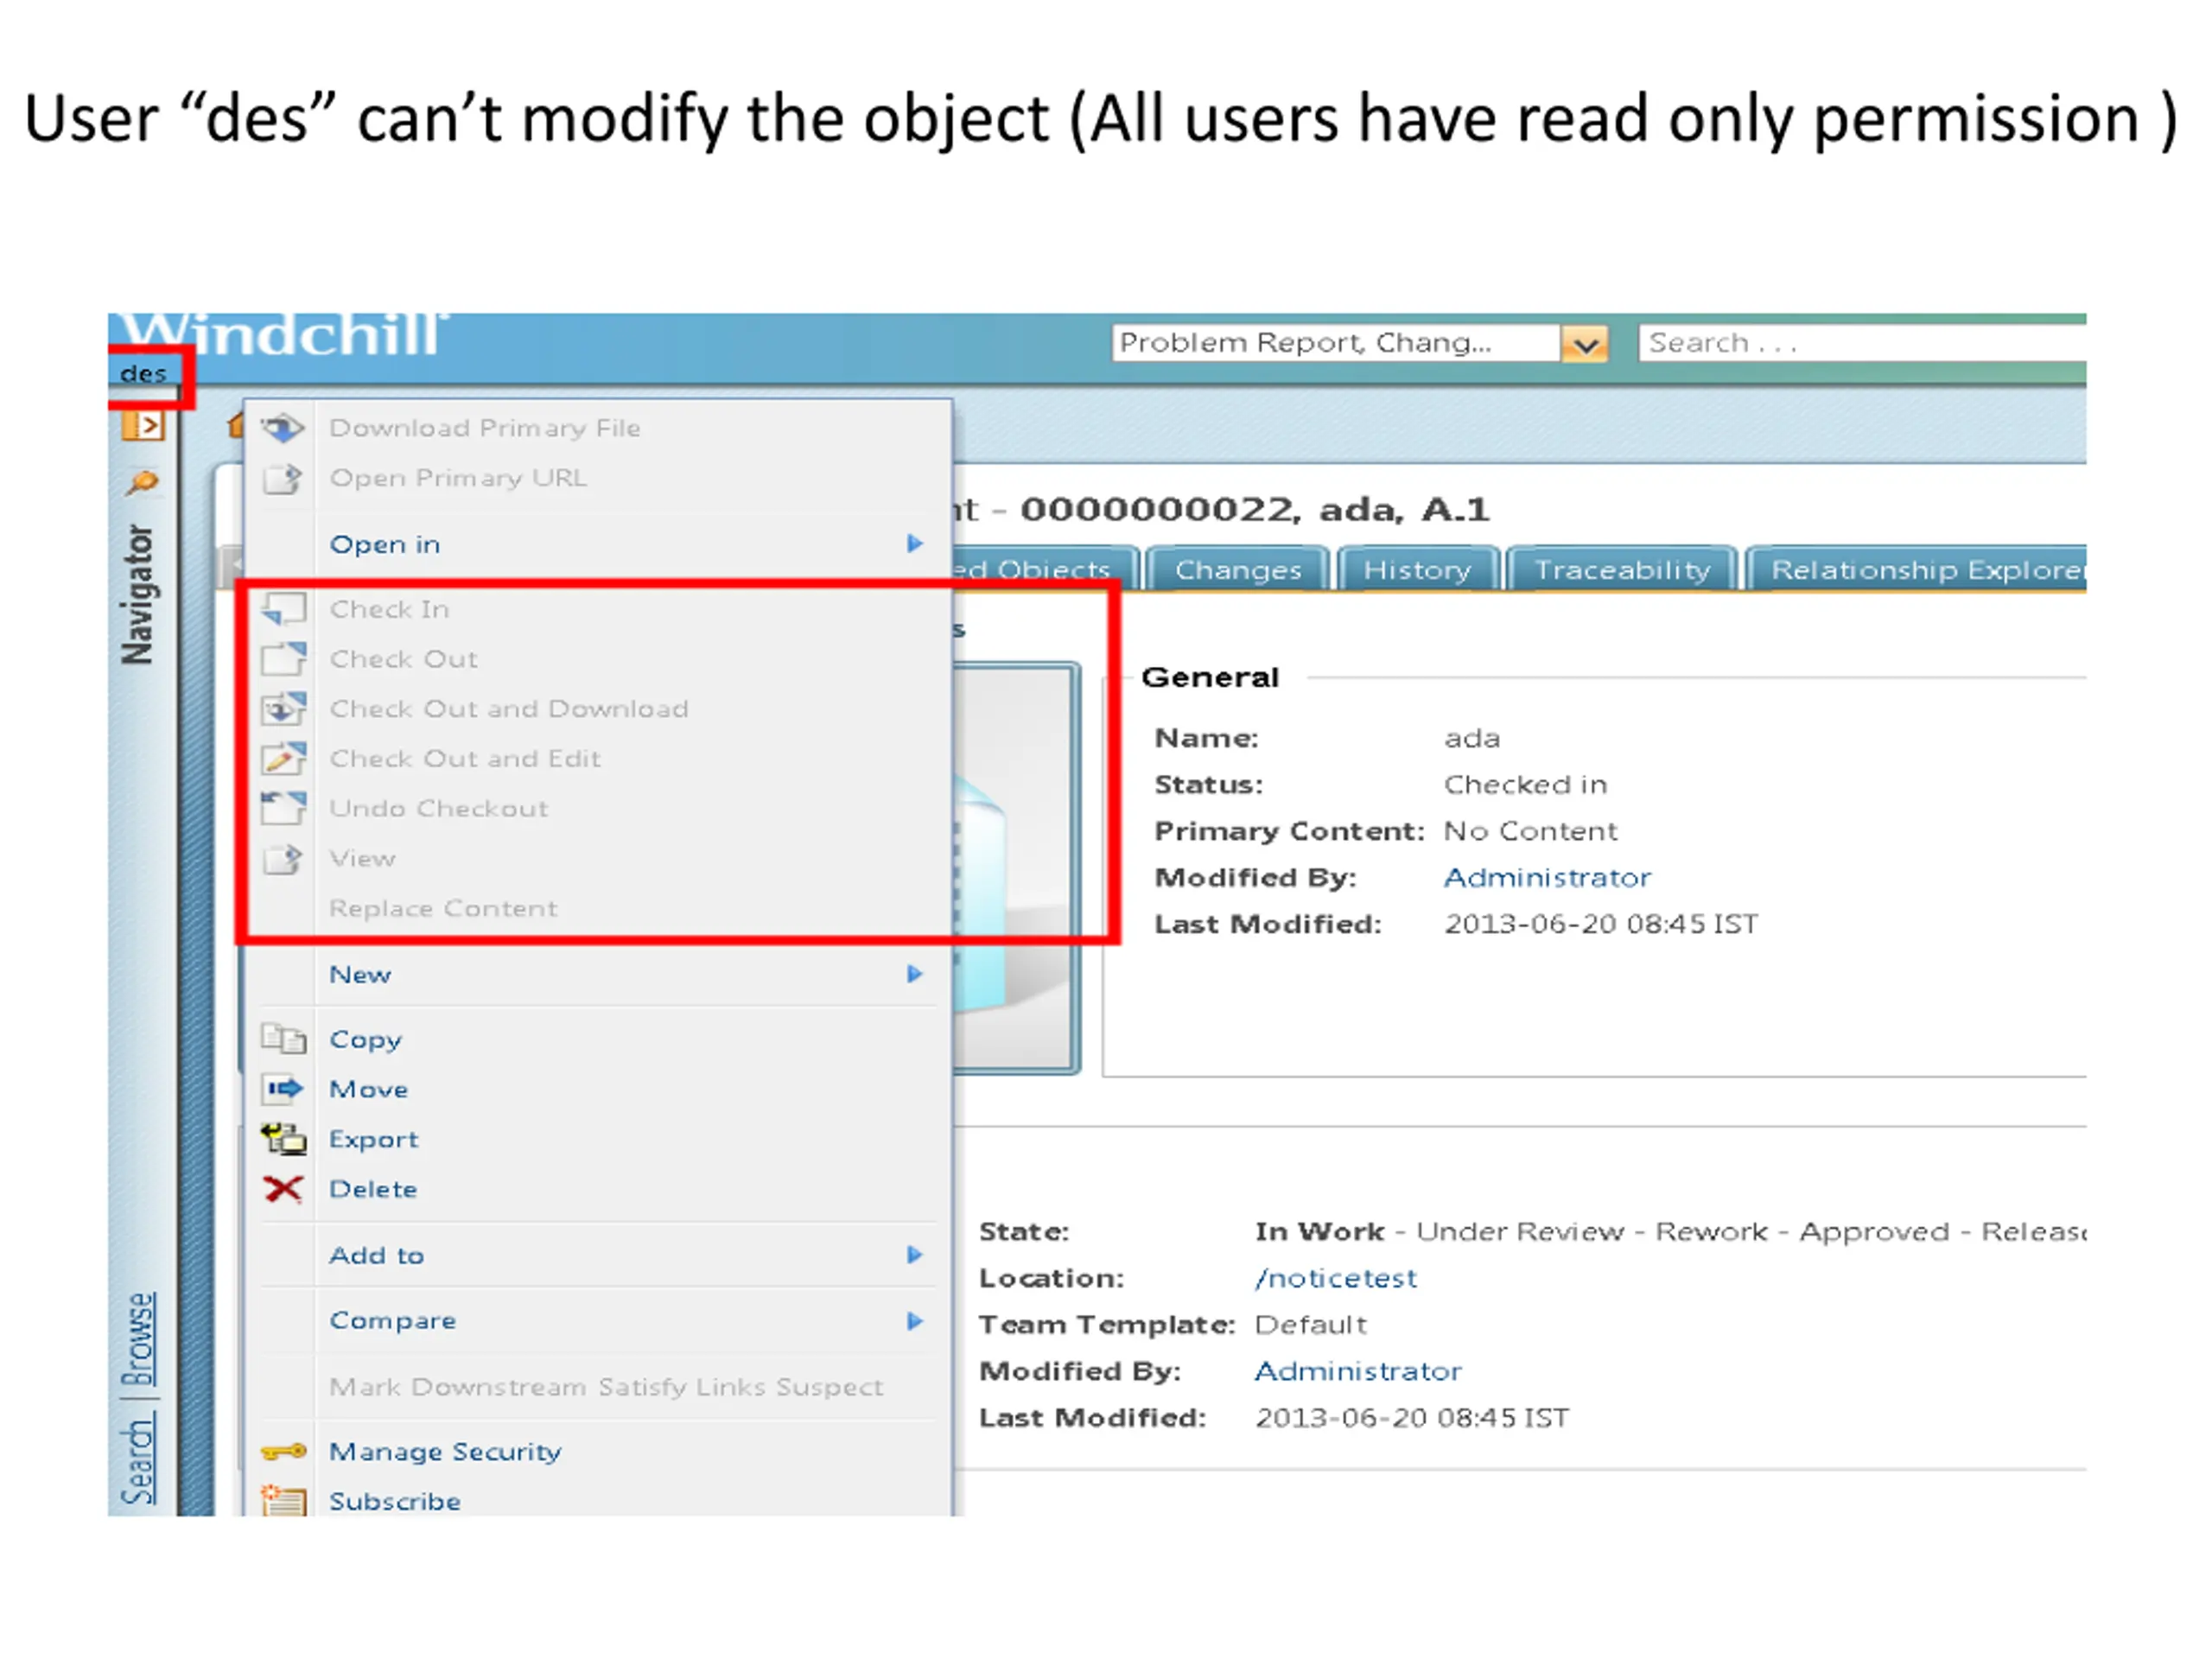Click the title '0000000022, ada, A.1'
The height and width of the screenshot is (1659, 2212).
[x=1255, y=510]
